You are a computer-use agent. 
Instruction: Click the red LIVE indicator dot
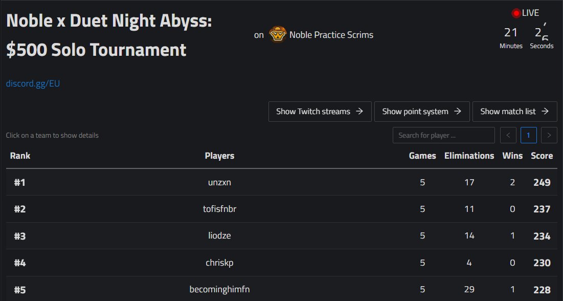click(x=516, y=13)
